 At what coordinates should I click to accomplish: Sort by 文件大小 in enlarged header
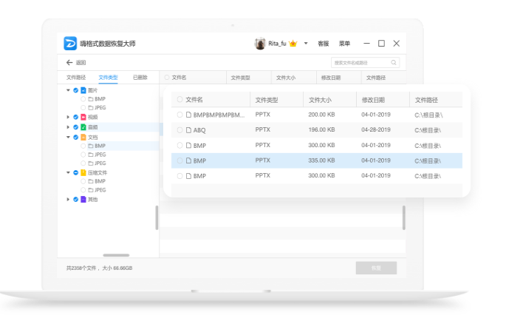click(320, 100)
